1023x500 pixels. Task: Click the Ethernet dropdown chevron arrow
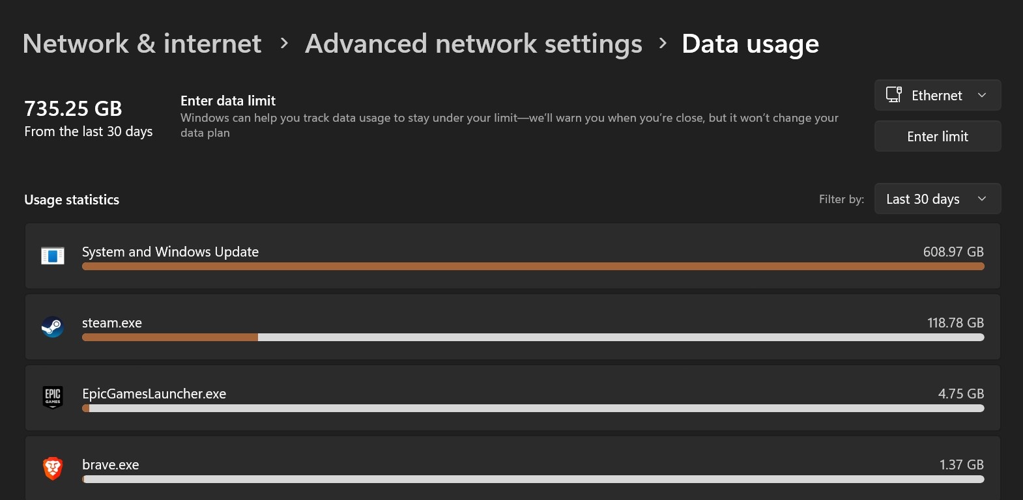click(982, 95)
